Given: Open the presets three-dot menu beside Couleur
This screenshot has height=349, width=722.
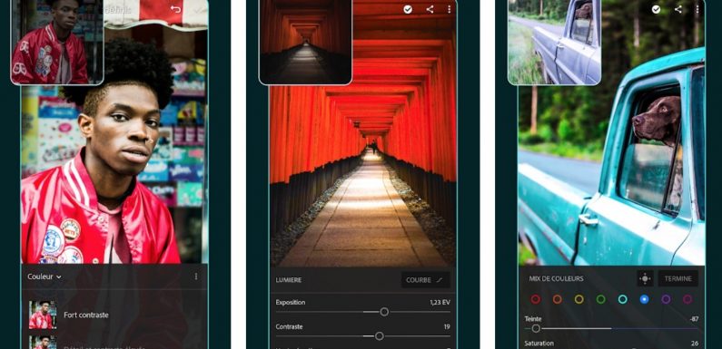Looking at the screenshot, I should [196, 276].
